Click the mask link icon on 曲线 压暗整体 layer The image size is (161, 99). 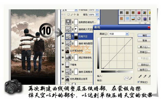coord(73,72)
